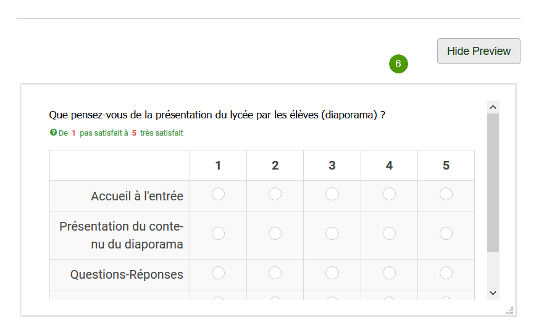552x328 pixels.
Task: Select rating 1 for Accueil à l'entrée
Action: coord(218,194)
